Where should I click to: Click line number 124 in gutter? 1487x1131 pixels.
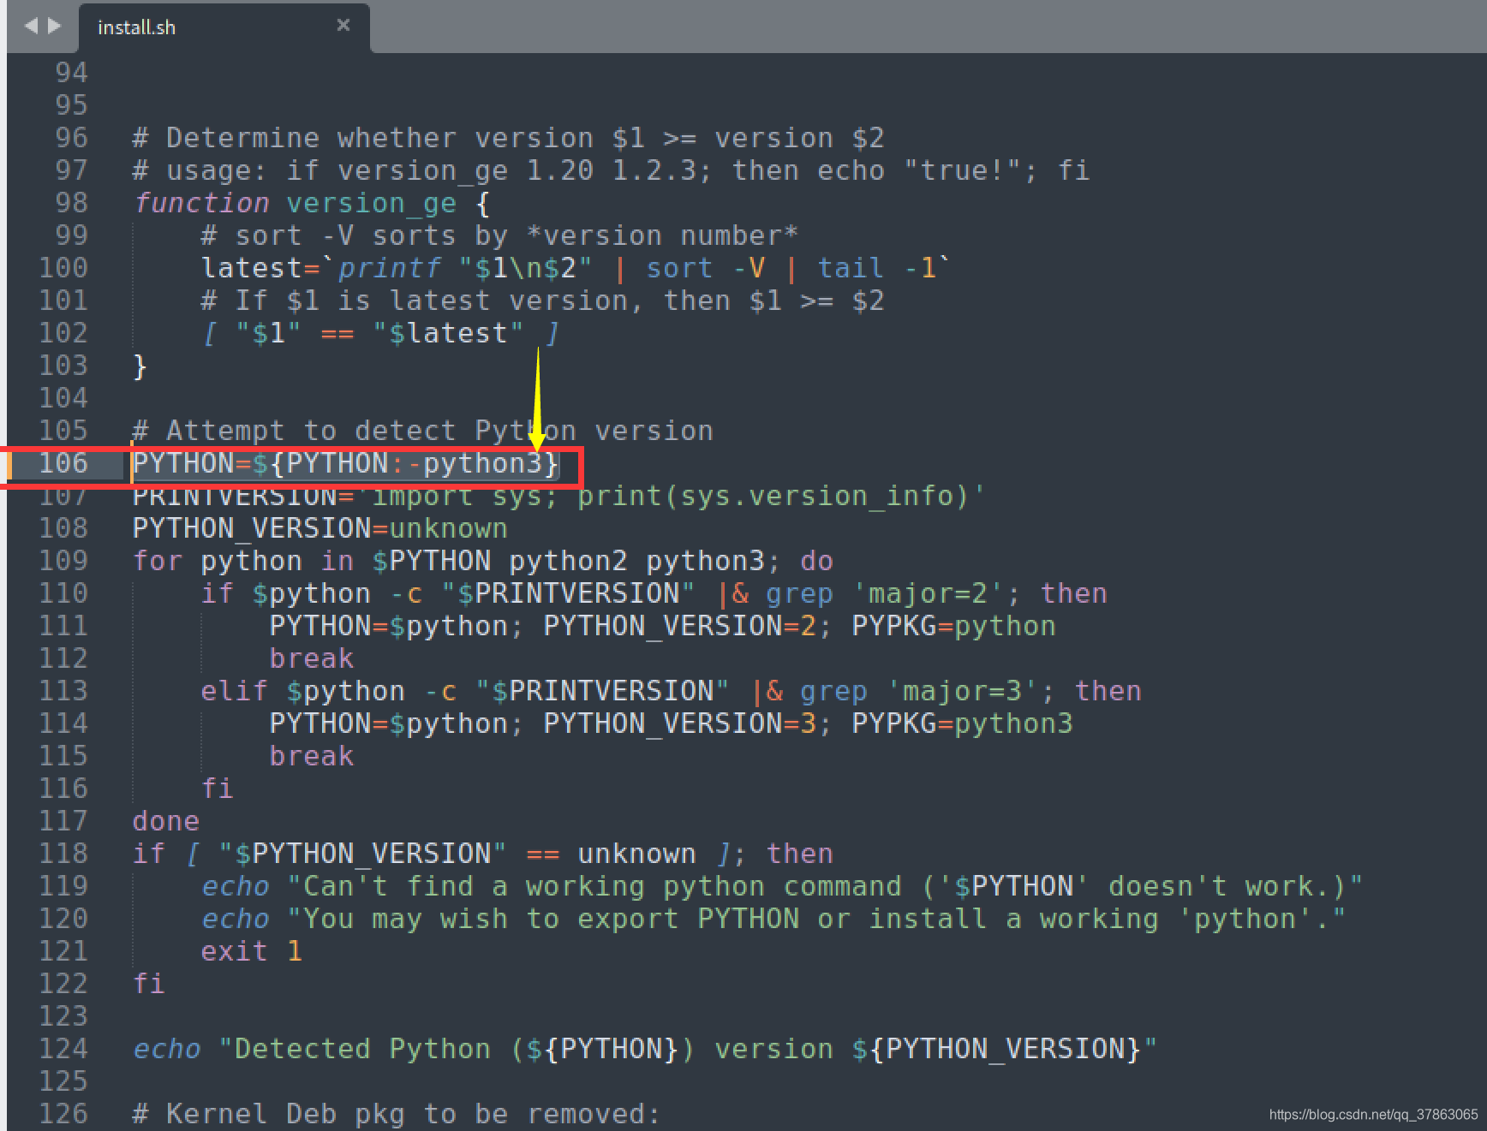point(63,1049)
